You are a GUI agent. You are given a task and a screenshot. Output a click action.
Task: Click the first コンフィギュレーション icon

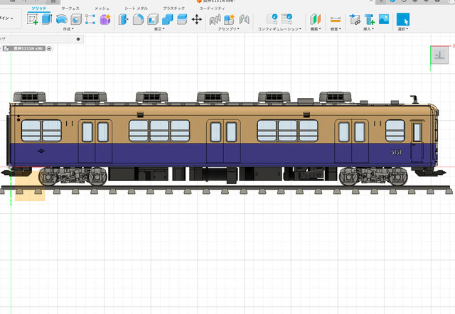point(272,19)
